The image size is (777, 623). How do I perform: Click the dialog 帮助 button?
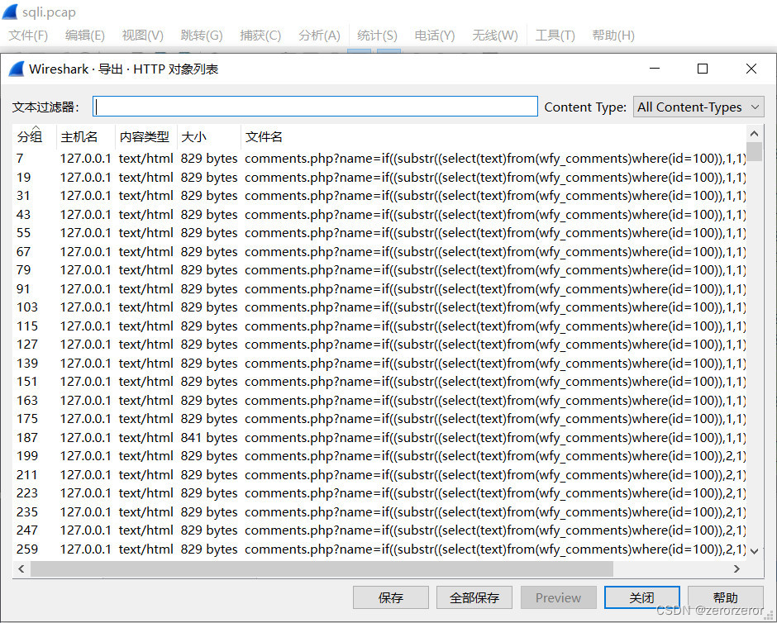[726, 597]
